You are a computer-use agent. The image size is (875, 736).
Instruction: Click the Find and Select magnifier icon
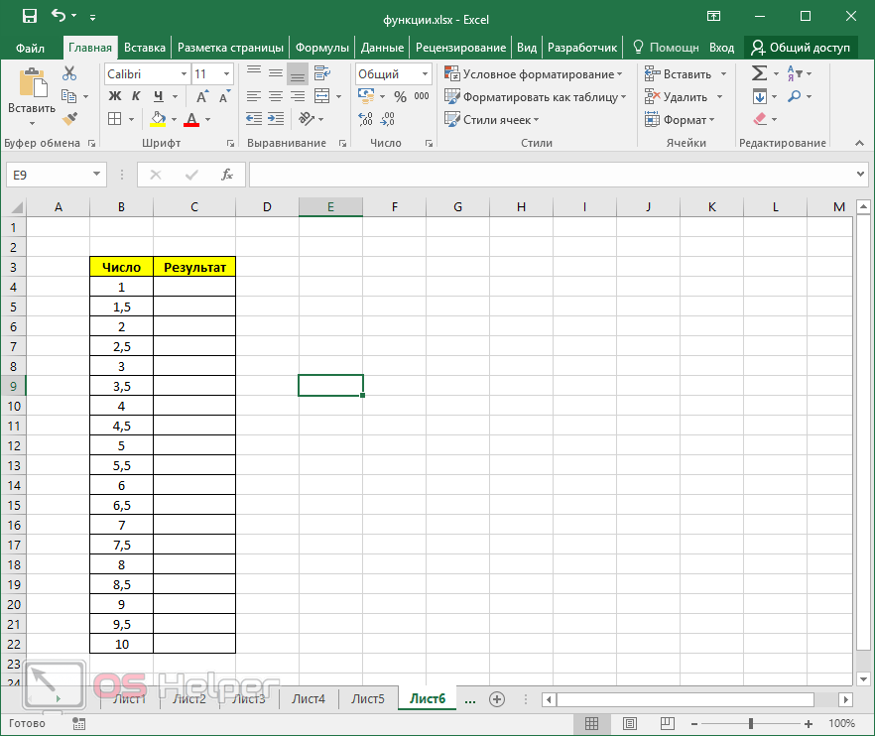794,96
